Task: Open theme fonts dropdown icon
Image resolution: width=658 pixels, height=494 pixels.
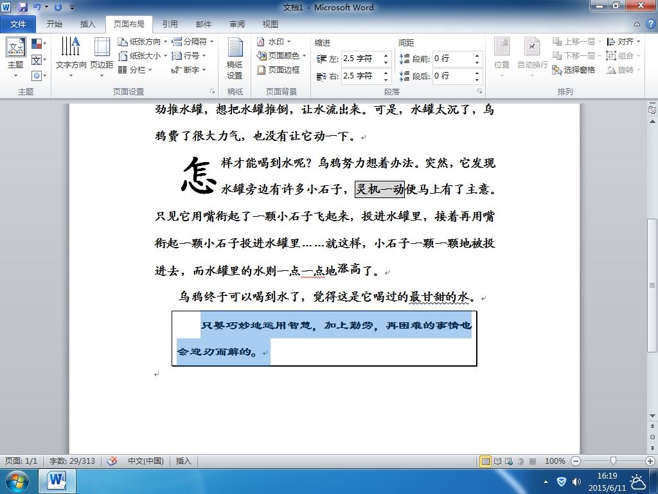Action: pos(39,60)
